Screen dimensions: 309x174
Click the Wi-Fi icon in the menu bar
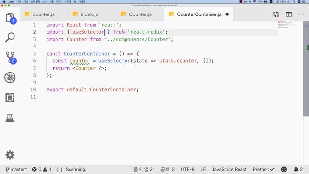(254, 1)
